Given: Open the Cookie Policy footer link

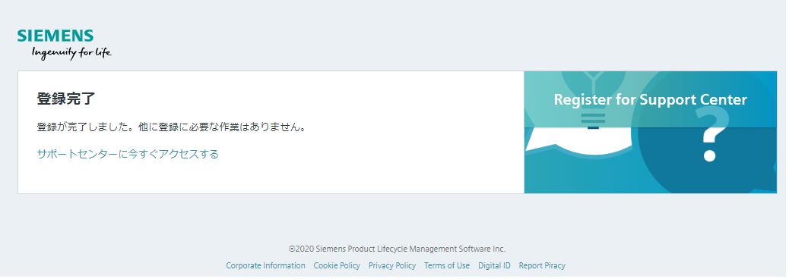Looking at the screenshot, I should coord(337,265).
